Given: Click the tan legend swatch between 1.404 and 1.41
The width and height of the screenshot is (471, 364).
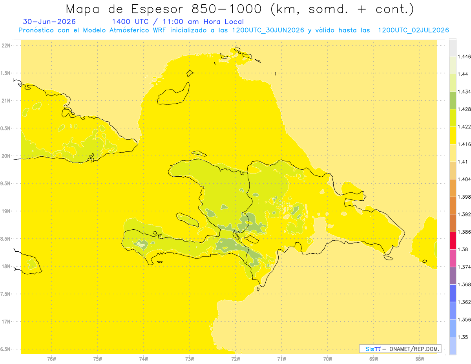Looking at the screenshot, I should click(x=453, y=170).
